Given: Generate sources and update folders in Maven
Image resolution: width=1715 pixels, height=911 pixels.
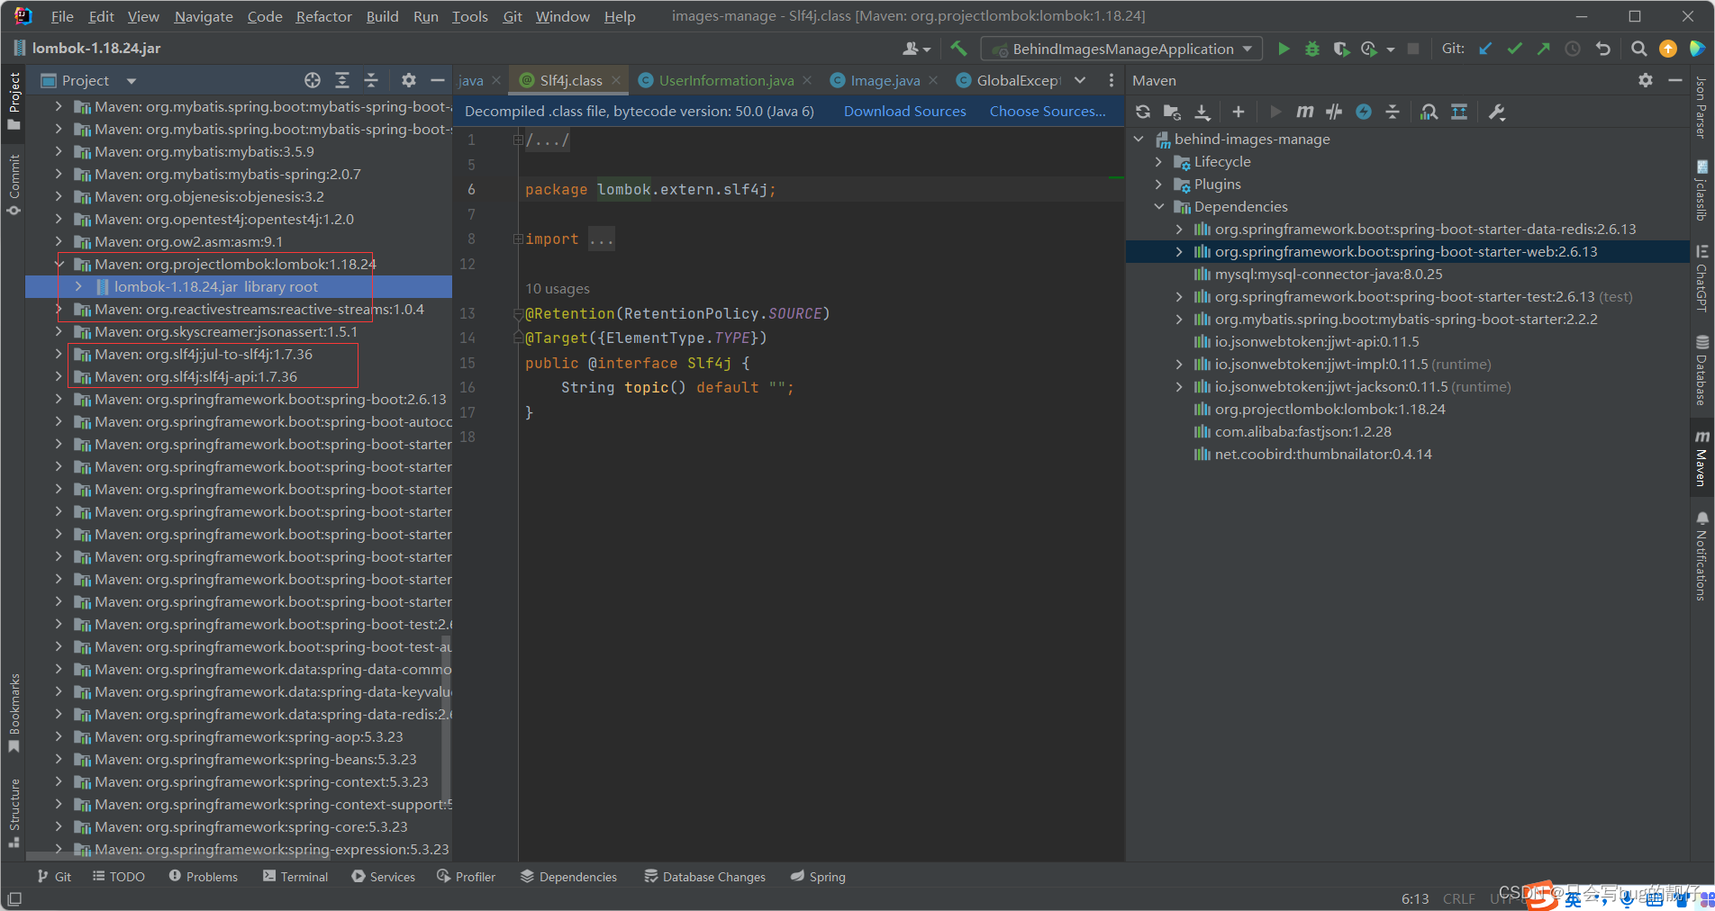Looking at the screenshot, I should [1172, 112].
